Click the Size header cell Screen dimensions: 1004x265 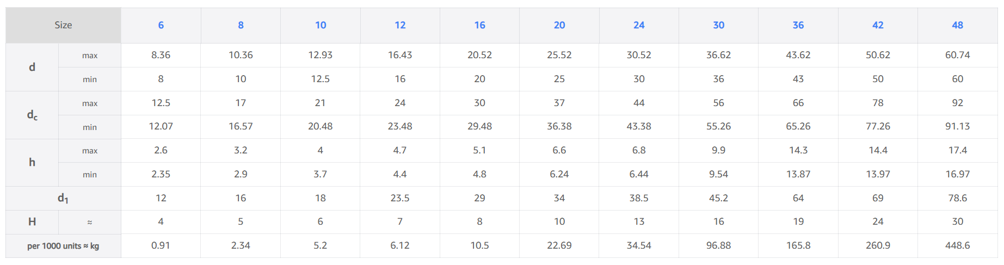tap(63, 25)
